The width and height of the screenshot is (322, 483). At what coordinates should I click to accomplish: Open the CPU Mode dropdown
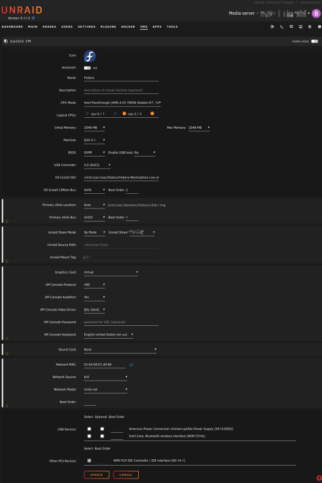click(122, 102)
